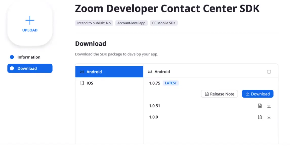
Task: Click the blue Download button for 1.0.75
Action: pyautogui.click(x=258, y=94)
